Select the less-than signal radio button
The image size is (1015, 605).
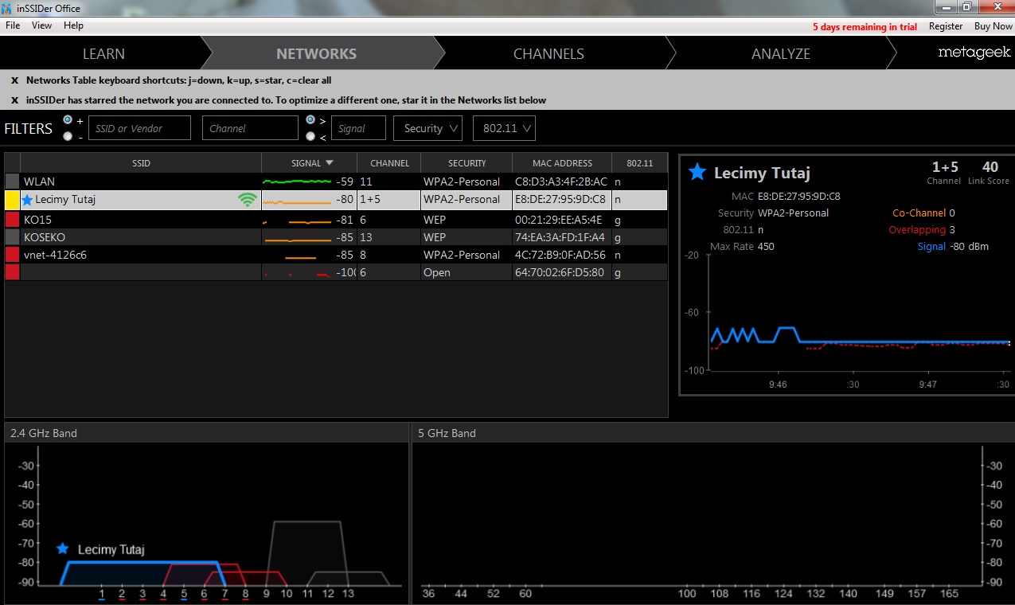point(310,136)
